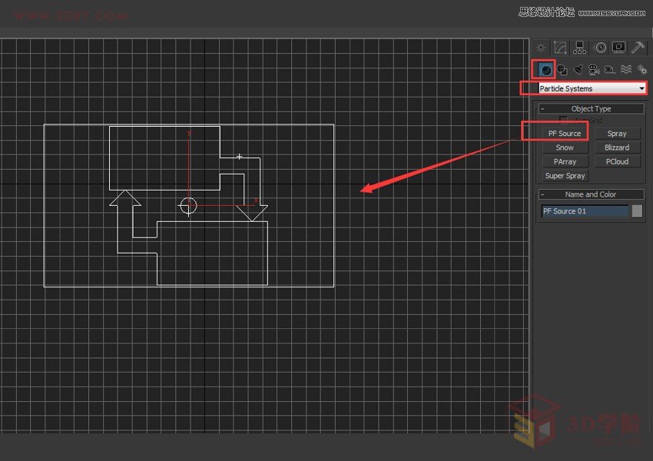
Task: Open the Utilities panel hammer icon
Action: coord(638,47)
